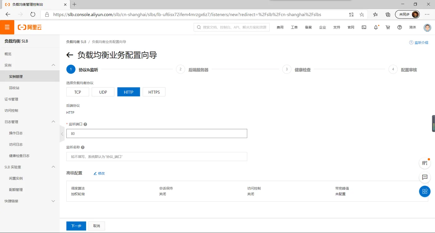Open the browser collections icon

(388, 14)
